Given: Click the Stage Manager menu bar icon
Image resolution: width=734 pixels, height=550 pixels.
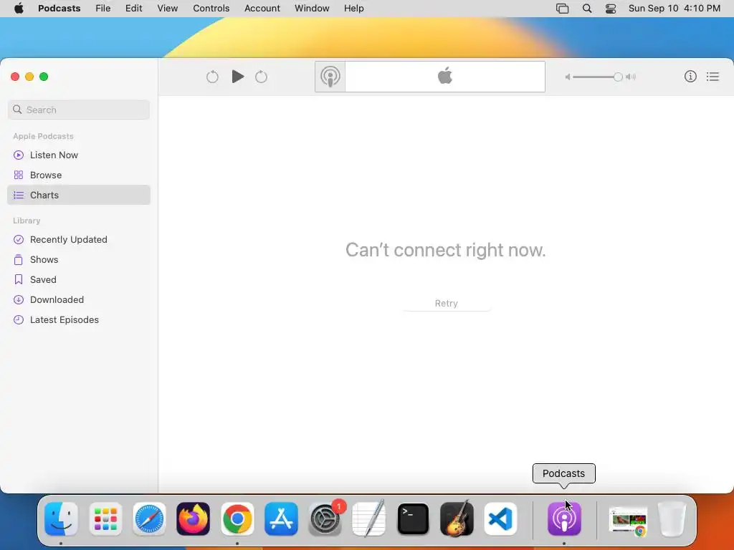Looking at the screenshot, I should (562, 9).
